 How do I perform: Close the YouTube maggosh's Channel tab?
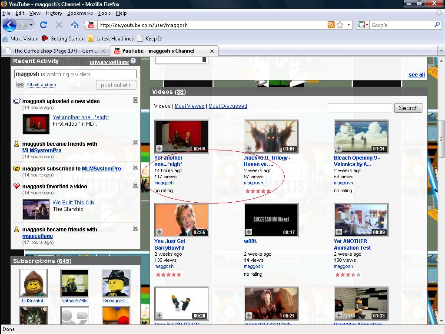[212, 51]
